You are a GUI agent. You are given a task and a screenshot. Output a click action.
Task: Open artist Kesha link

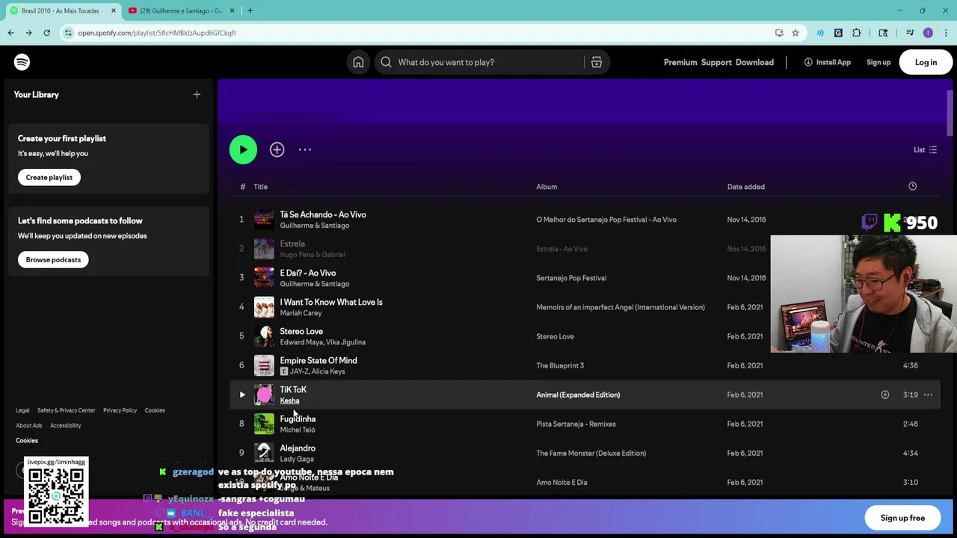pos(289,401)
